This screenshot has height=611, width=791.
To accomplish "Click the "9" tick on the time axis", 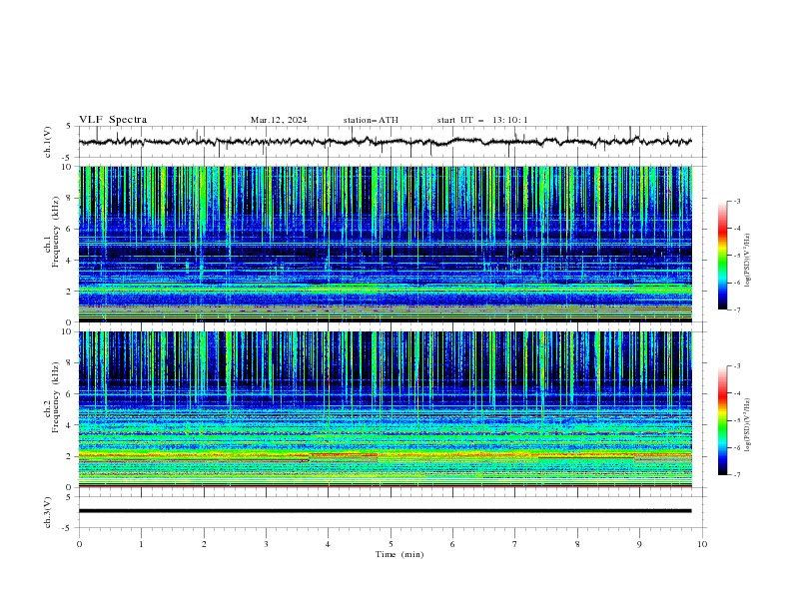I will pyautogui.click(x=639, y=544).
